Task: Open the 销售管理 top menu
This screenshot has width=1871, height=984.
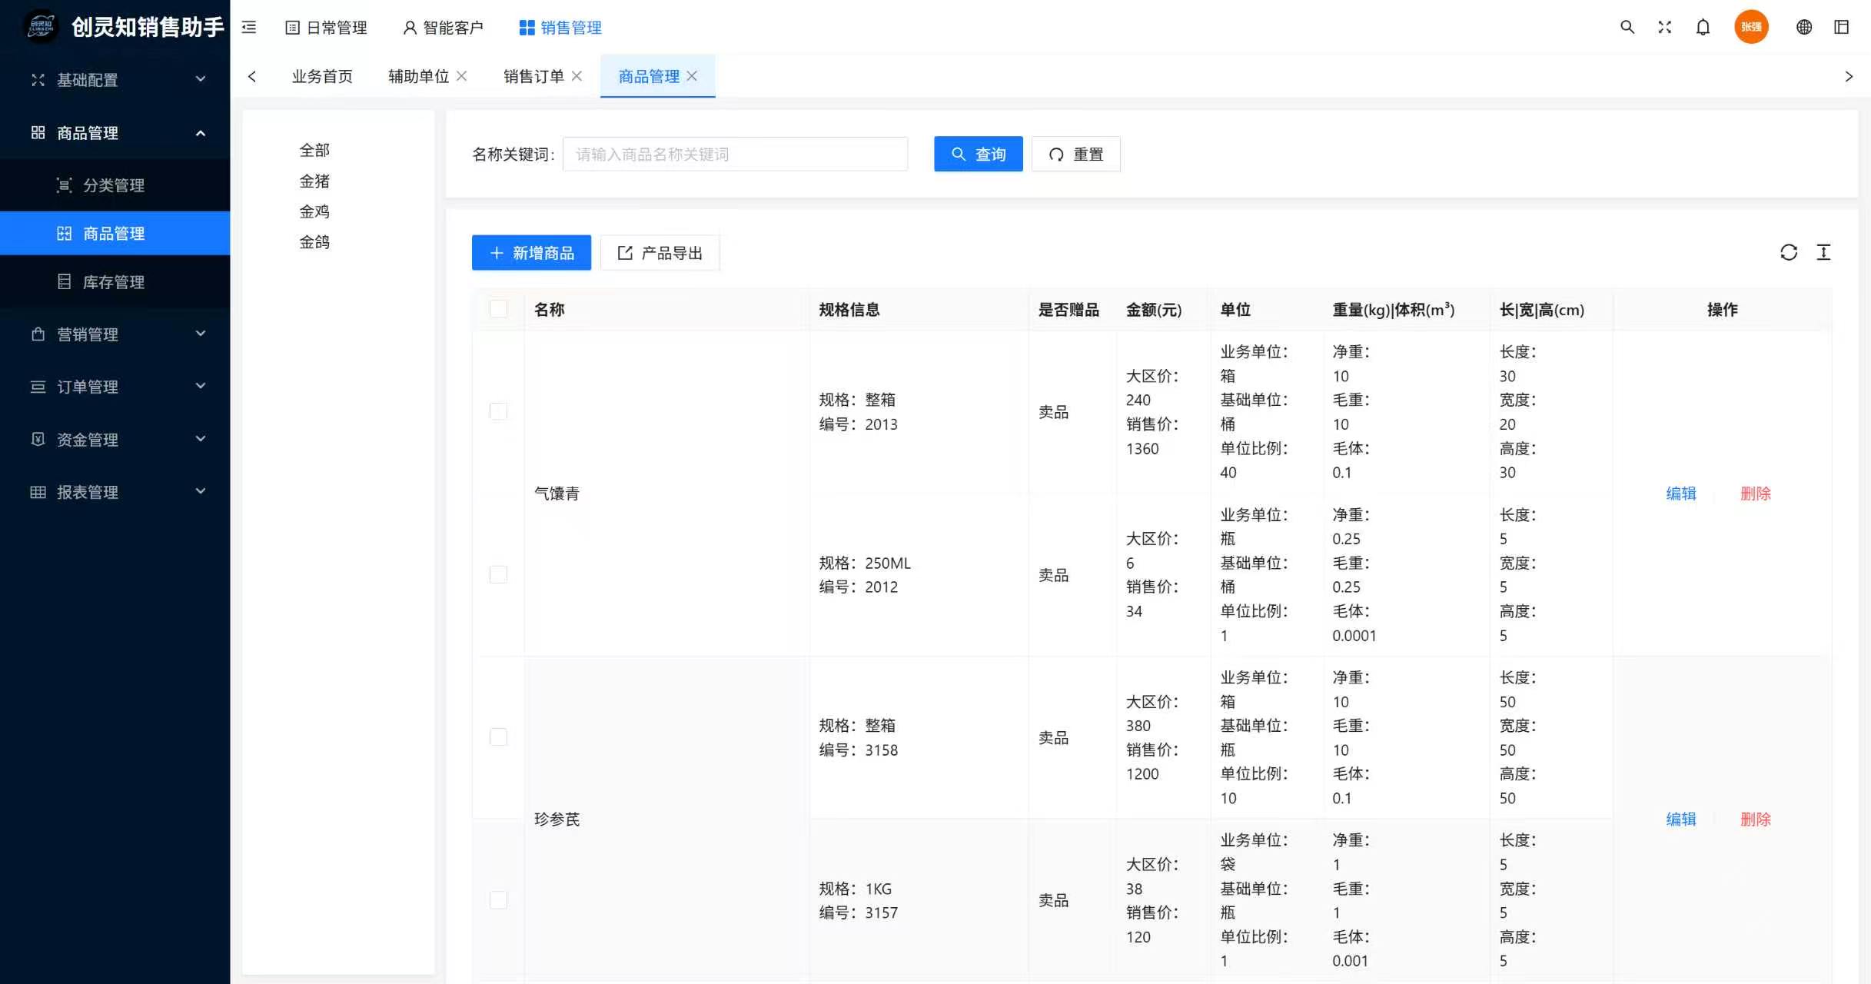Action: pos(560,28)
